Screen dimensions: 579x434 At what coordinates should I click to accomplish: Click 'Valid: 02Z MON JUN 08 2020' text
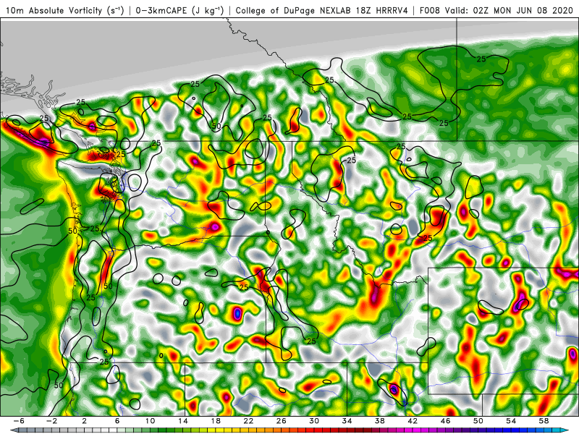click(510, 10)
